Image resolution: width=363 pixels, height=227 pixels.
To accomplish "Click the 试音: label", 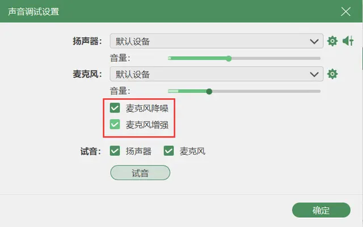I will pos(91,152).
